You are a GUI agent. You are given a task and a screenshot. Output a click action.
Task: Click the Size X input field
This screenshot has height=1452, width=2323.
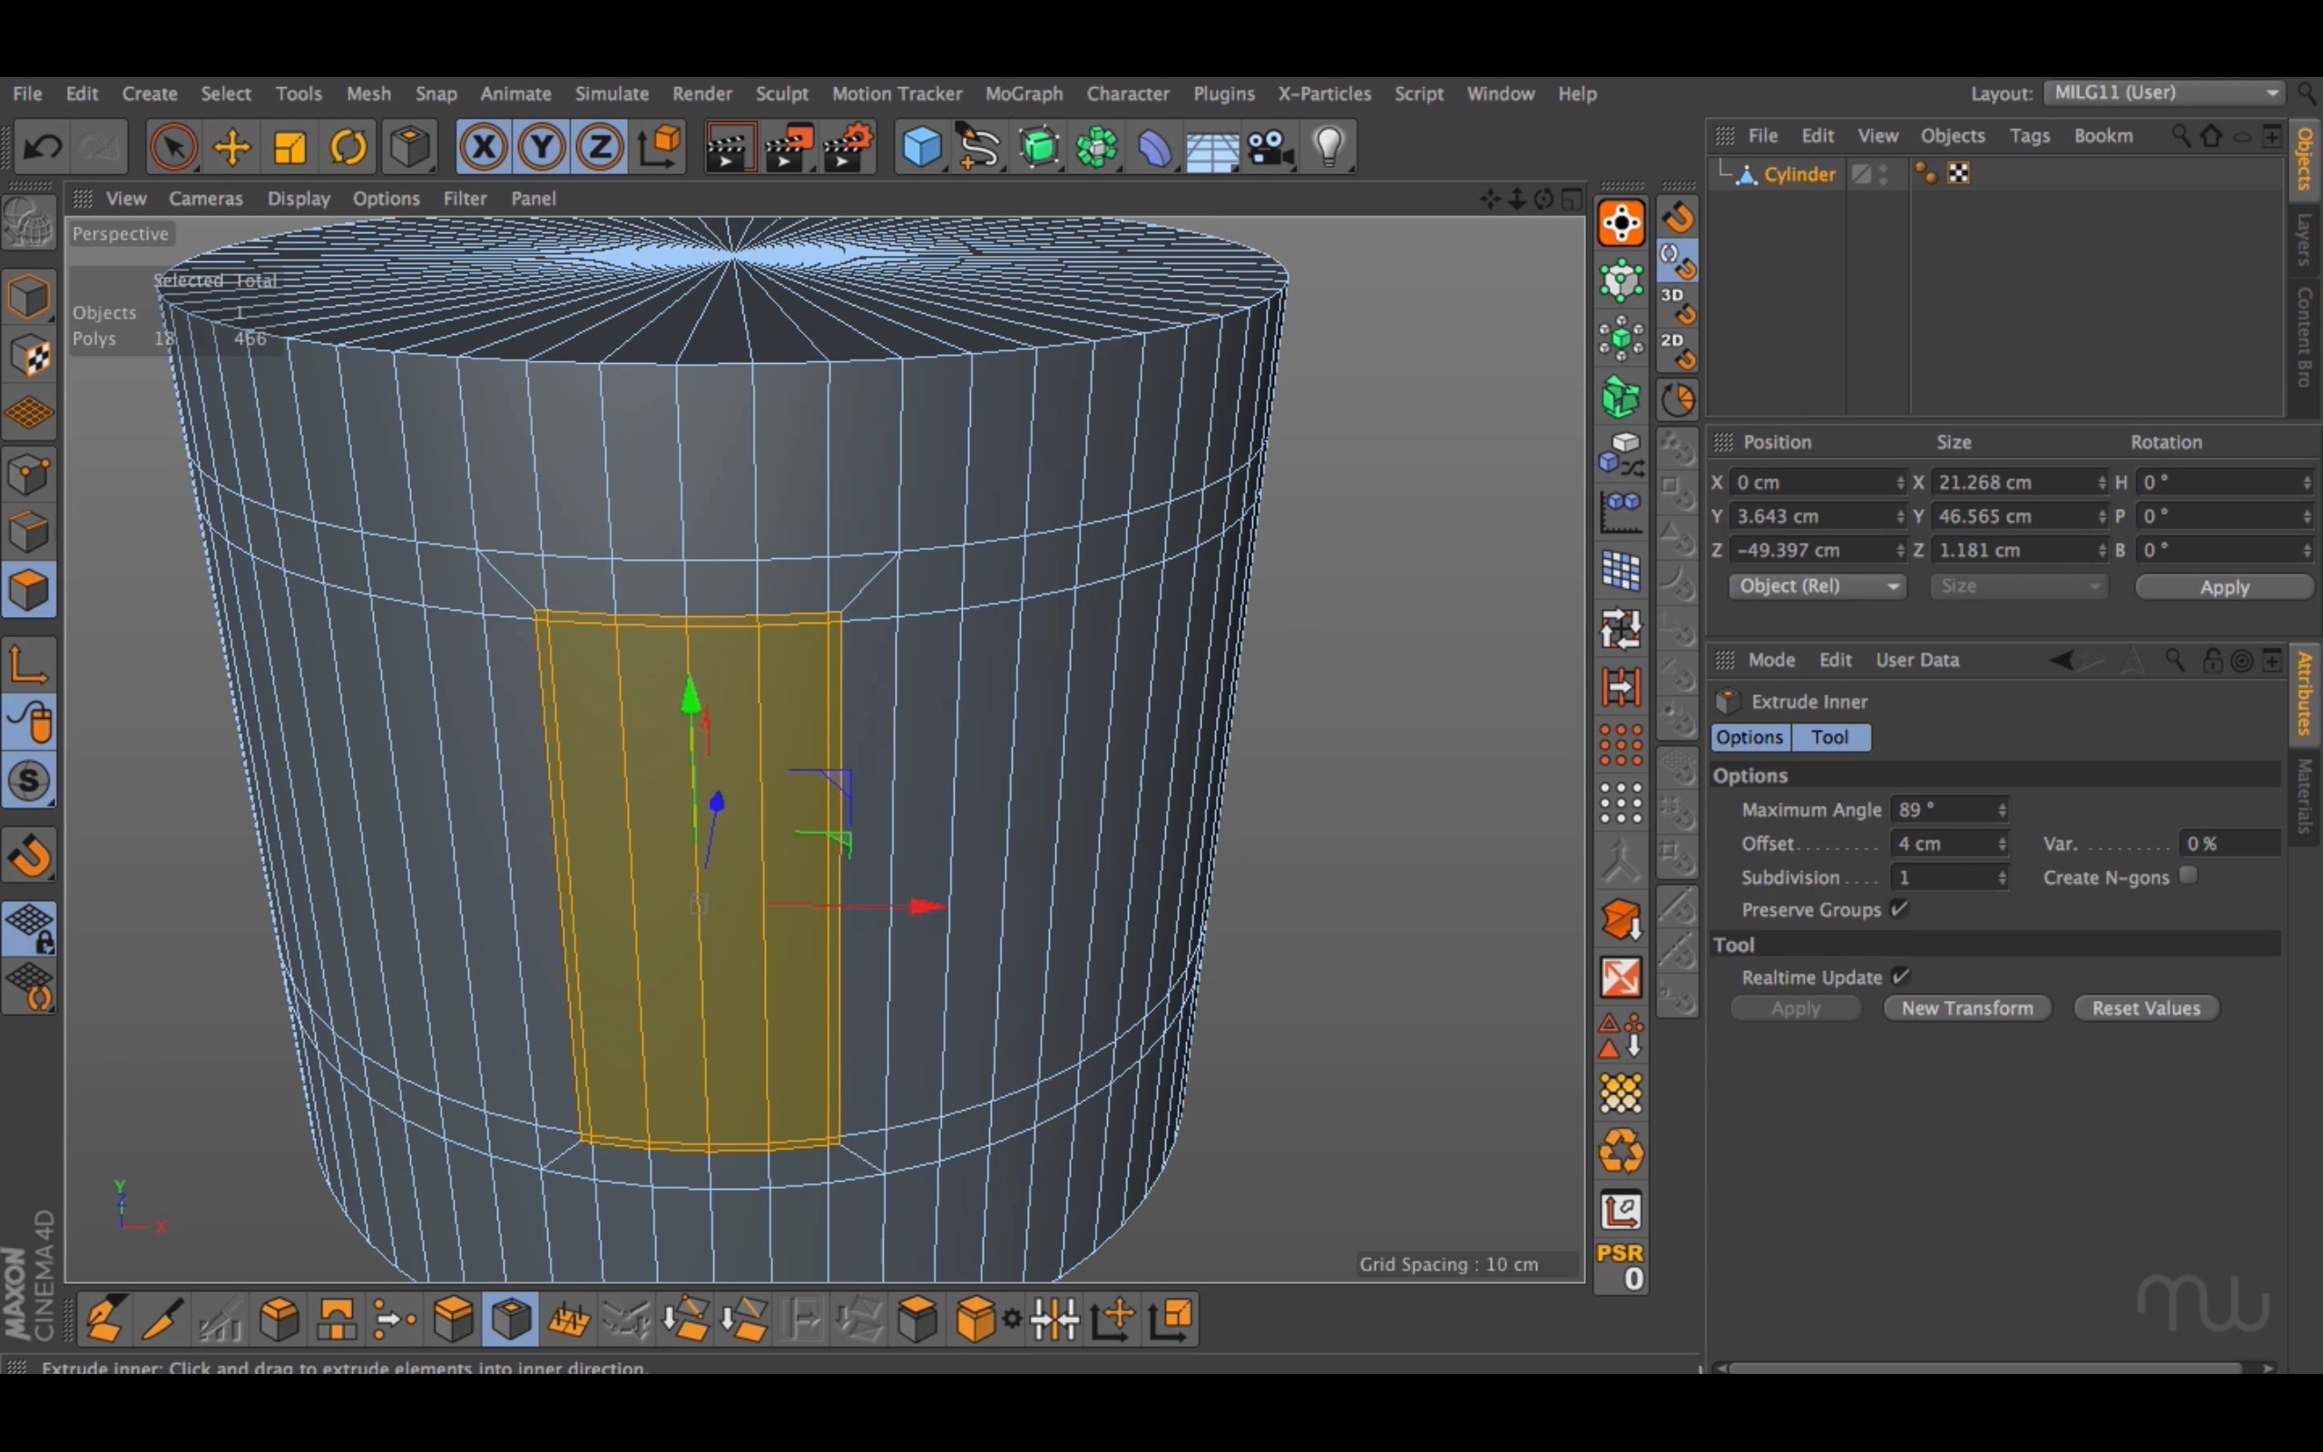[x=2013, y=482]
